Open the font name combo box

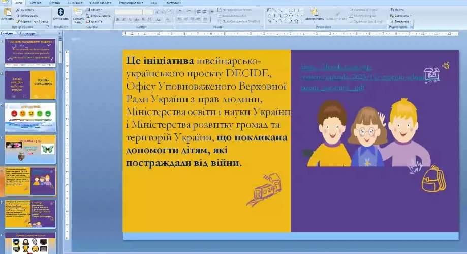(129, 12)
